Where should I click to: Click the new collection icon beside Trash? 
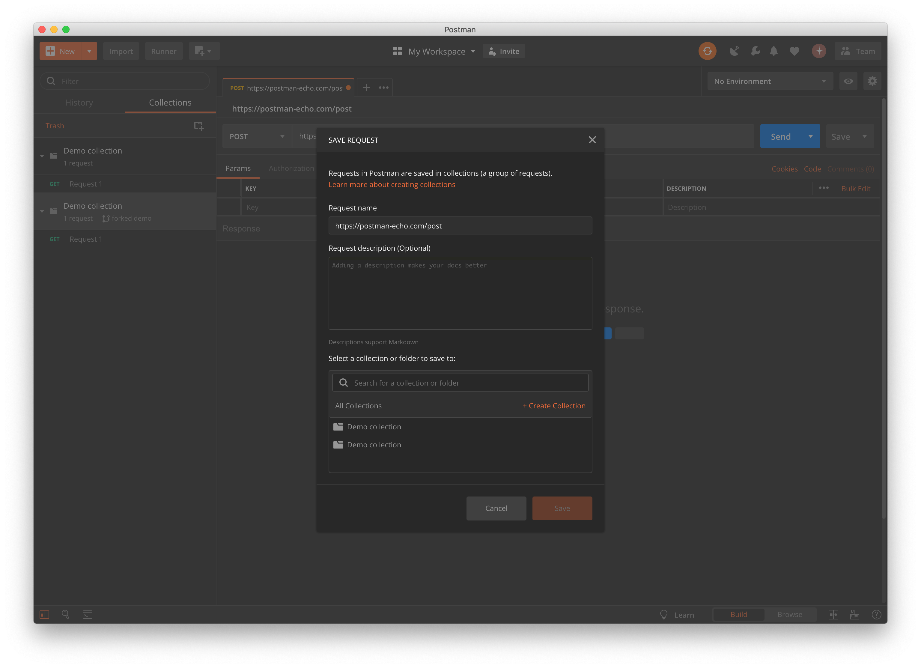[198, 126]
